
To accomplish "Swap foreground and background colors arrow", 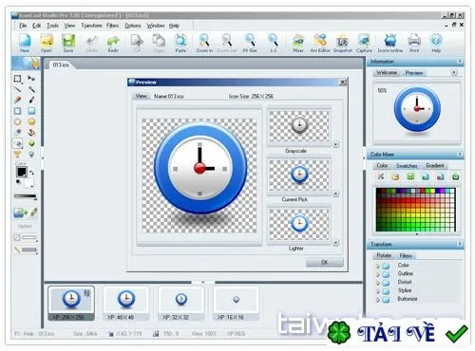I will (31, 173).
